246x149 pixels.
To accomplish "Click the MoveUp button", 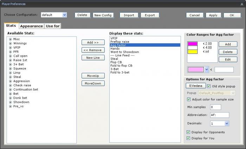I will click(x=93, y=76).
